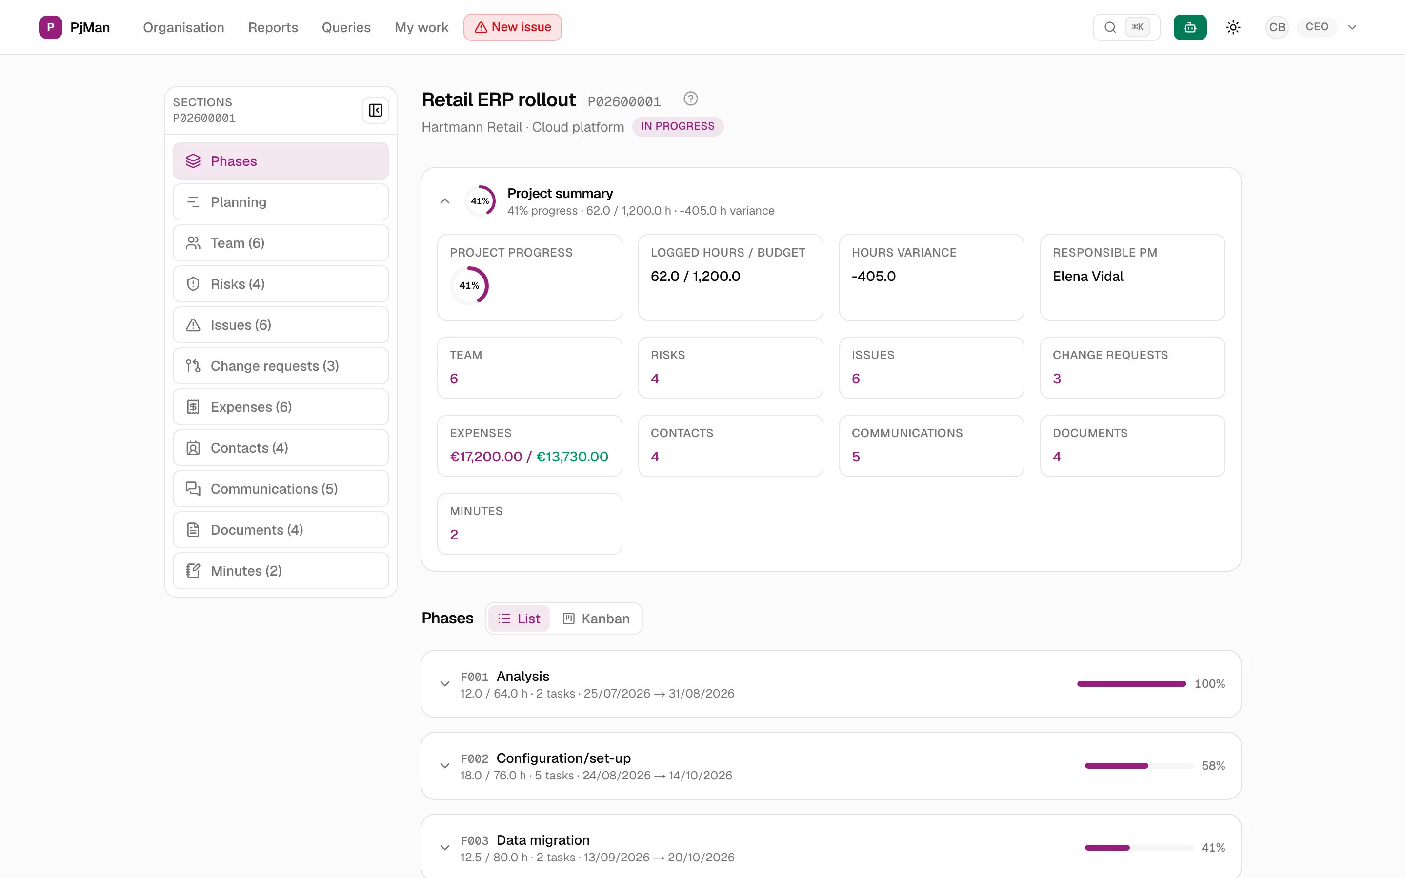This screenshot has width=1405, height=878.
Task: Click the PjMan logo icon
Action: (x=51, y=27)
